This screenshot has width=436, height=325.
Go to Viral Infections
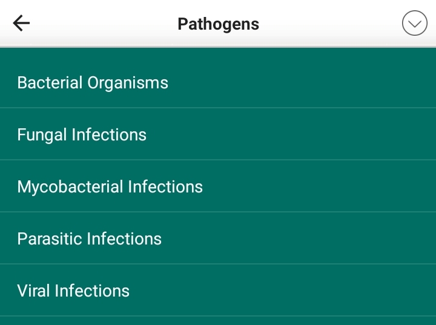point(218,291)
